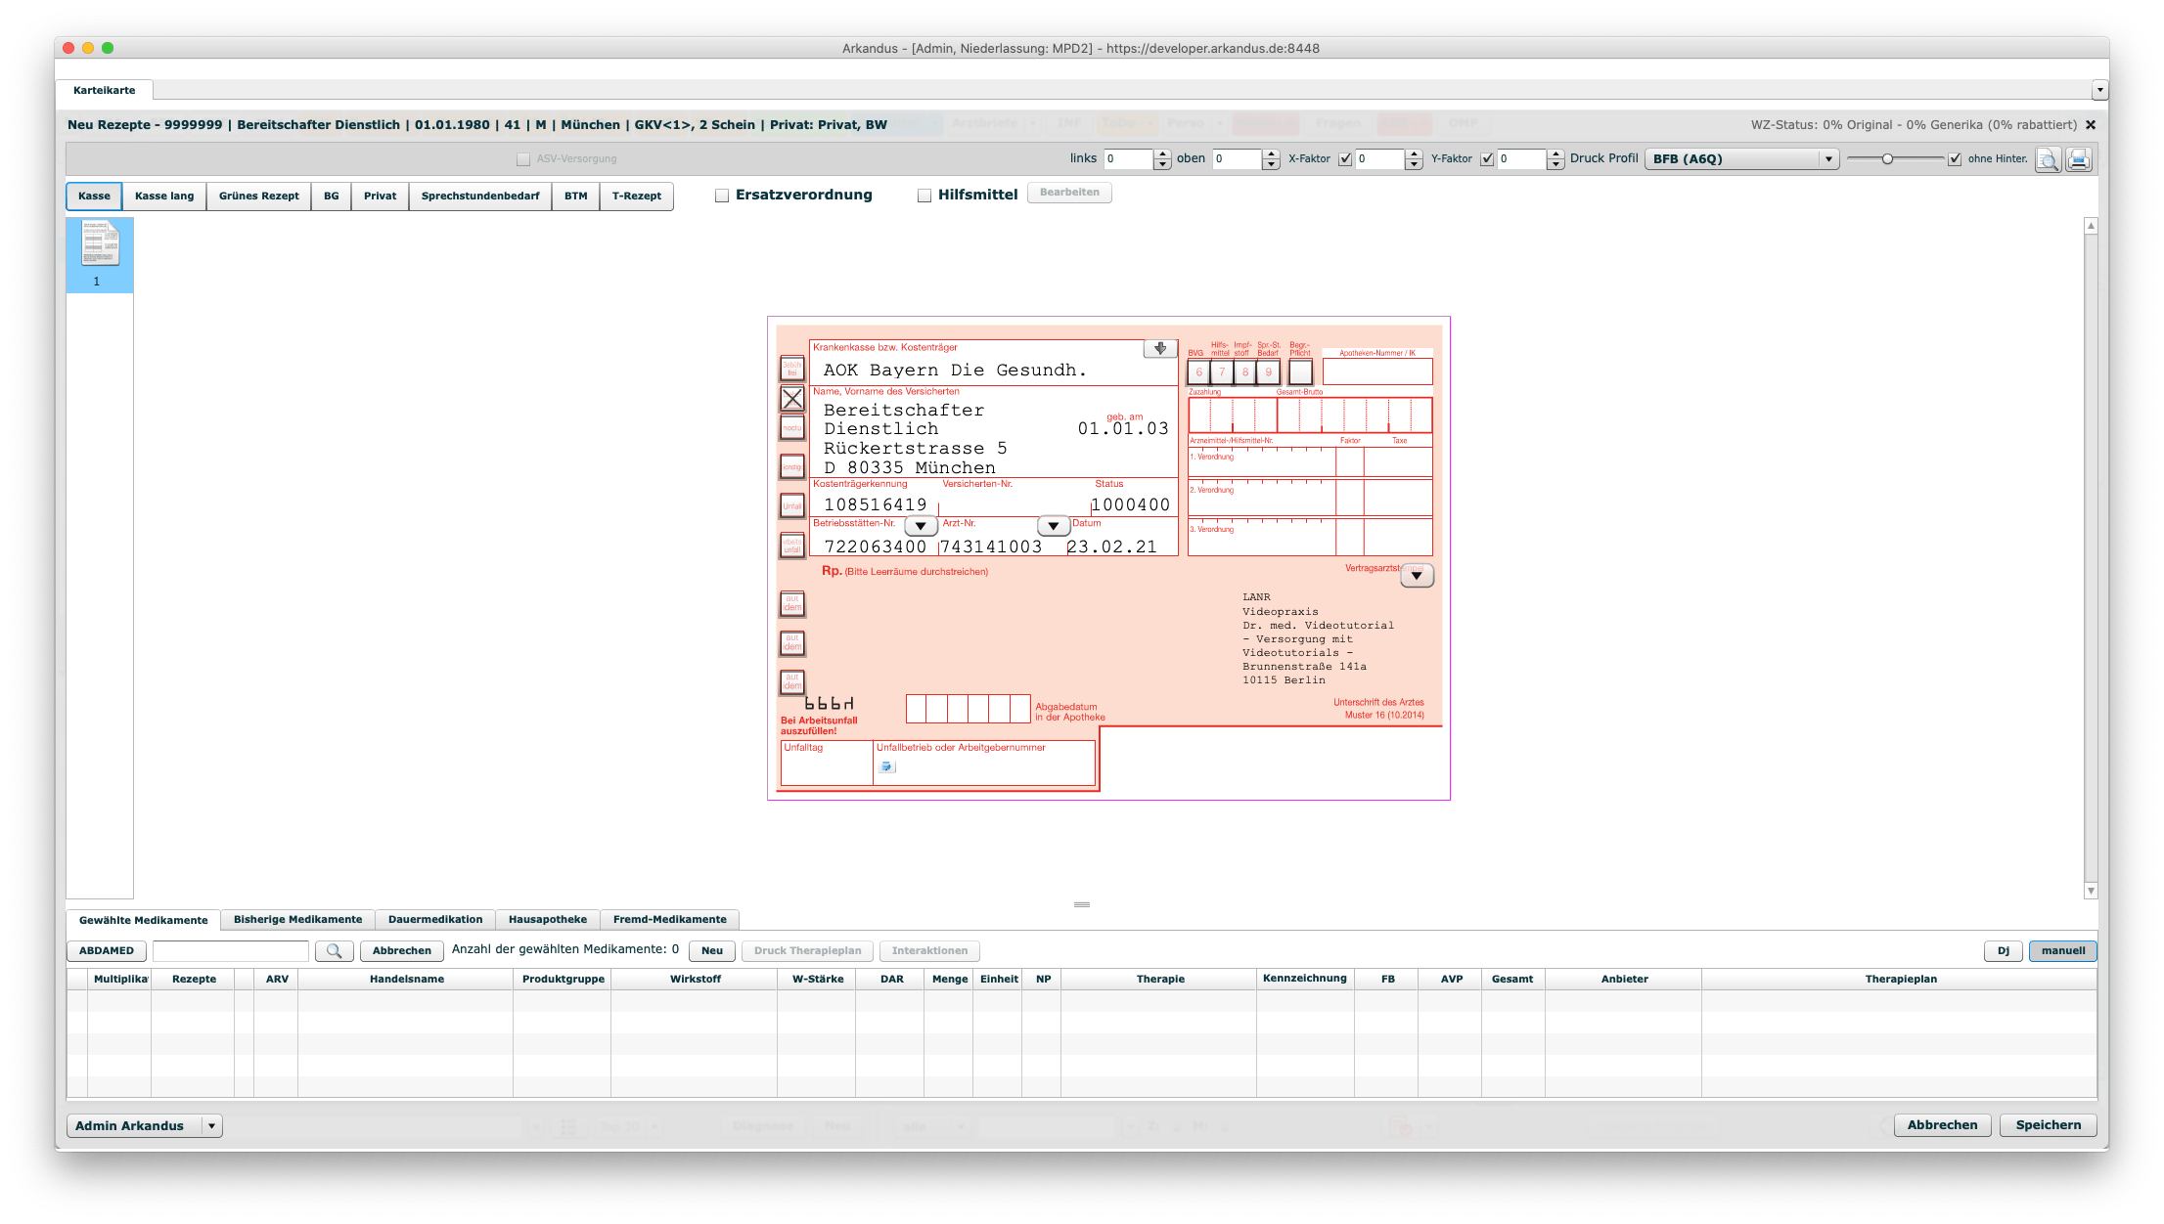Expand the Betriebsstätten-Nr. dropdown arrow
The width and height of the screenshot is (2164, 1224).
(x=920, y=526)
